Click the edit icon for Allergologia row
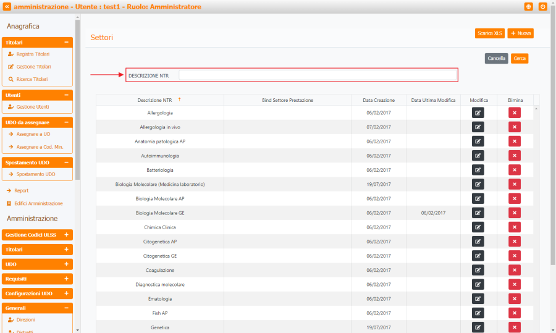The image size is (556, 333). (478, 112)
